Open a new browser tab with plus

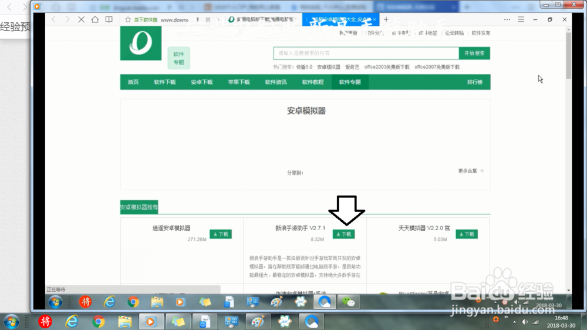click(386, 19)
